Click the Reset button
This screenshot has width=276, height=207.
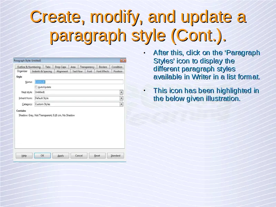click(97, 156)
